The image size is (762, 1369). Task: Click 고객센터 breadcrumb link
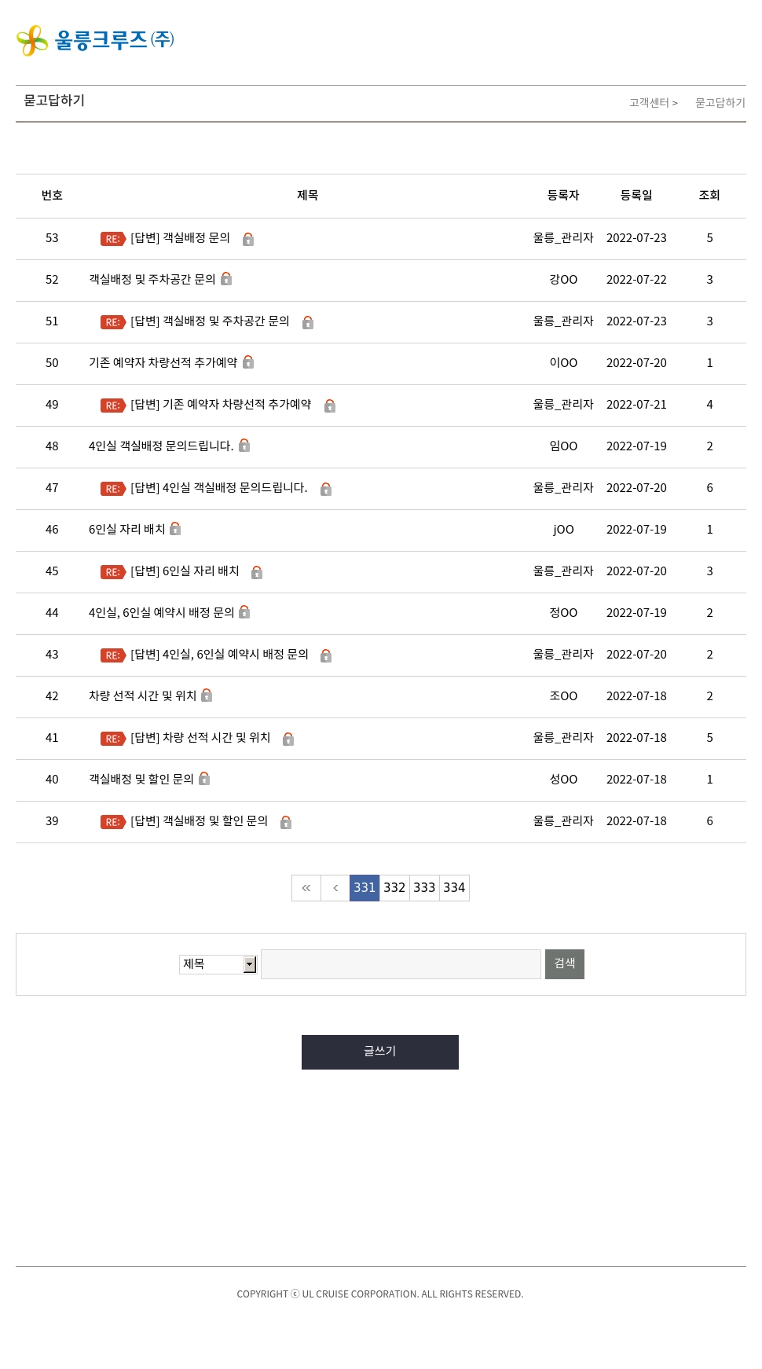click(650, 103)
